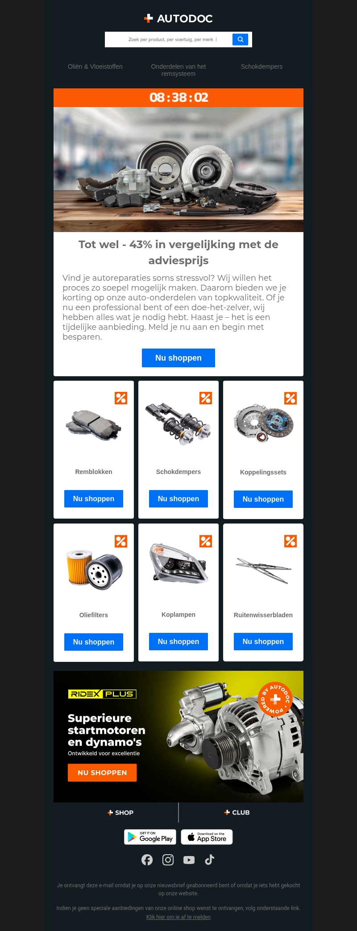This screenshot has width=357, height=931.
Task: Open the TikTok social icon
Action: tap(210, 860)
